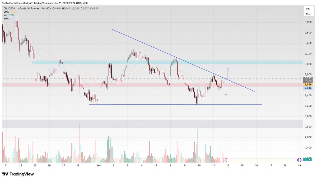
Task: Click the 9,800 price axis label
Action: coord(308,22)
